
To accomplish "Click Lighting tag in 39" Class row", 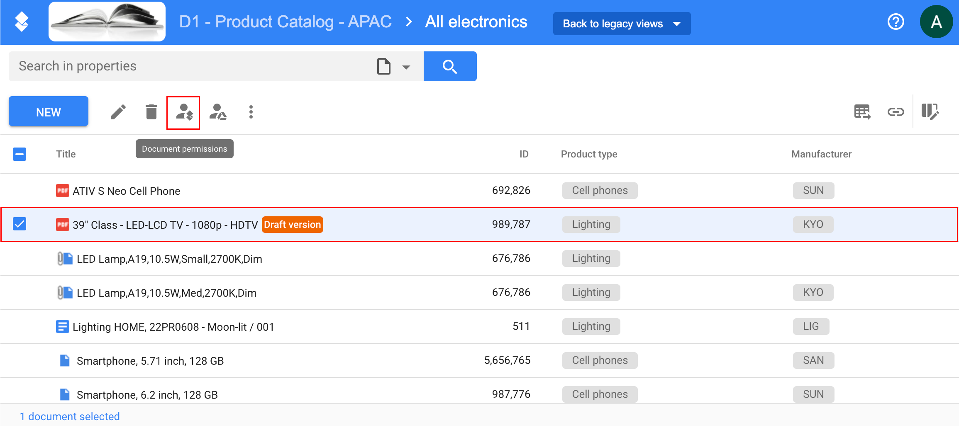I will click(x=591, y=225).
